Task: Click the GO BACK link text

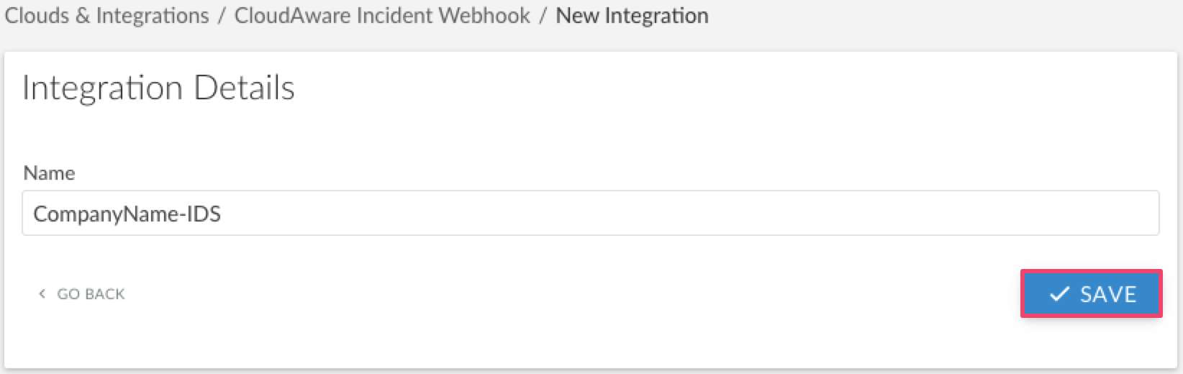Action: 91,294
